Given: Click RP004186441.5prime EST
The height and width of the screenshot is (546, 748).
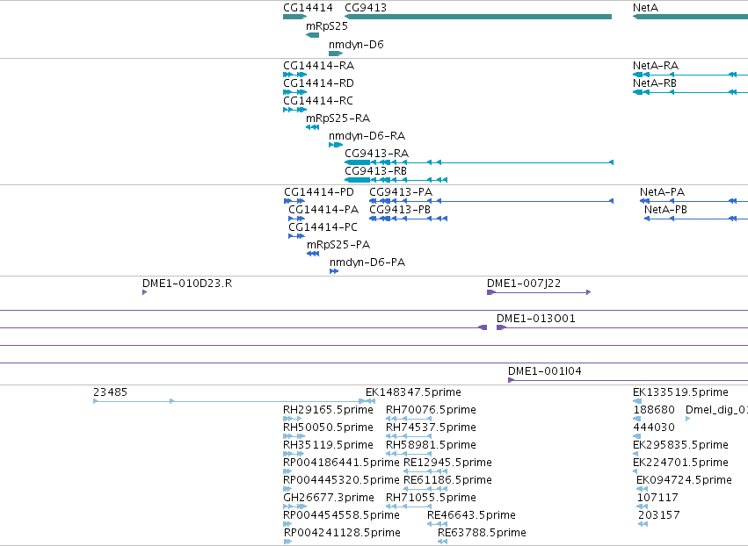Looking at the screenshot, I should tap(341, 463).
